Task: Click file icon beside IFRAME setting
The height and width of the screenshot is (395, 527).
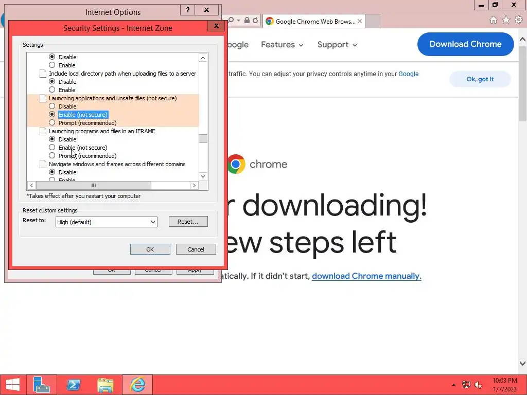Action: 43,131
